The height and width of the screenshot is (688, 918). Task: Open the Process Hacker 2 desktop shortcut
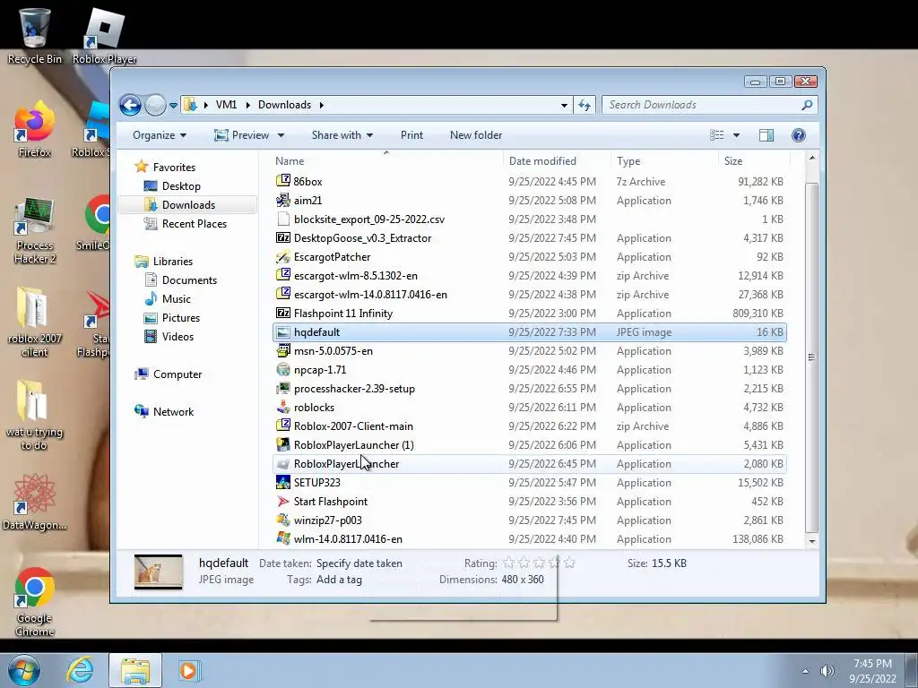(34, 229)
